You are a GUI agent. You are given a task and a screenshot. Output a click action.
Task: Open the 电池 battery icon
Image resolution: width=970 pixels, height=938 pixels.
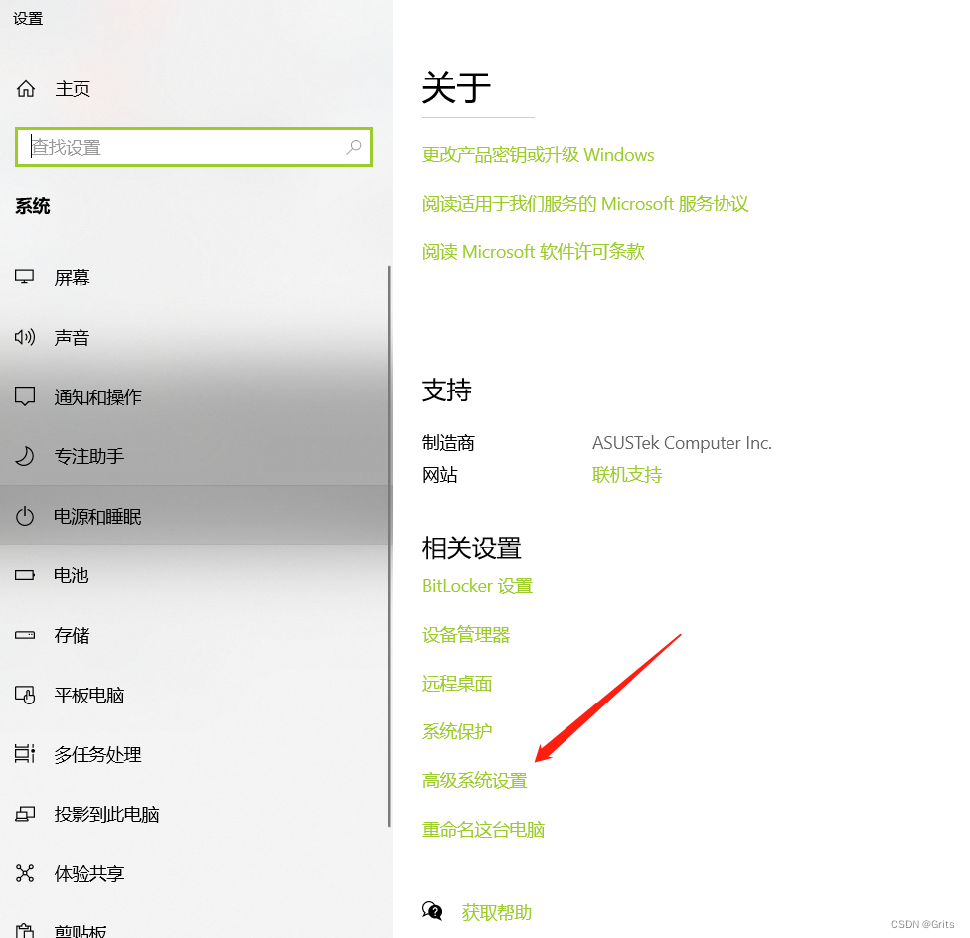point(25,575)
